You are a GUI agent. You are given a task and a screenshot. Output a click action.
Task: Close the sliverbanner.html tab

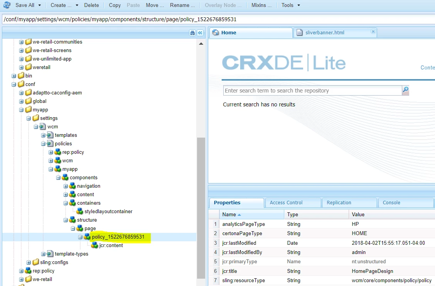(x=373, y=32)
